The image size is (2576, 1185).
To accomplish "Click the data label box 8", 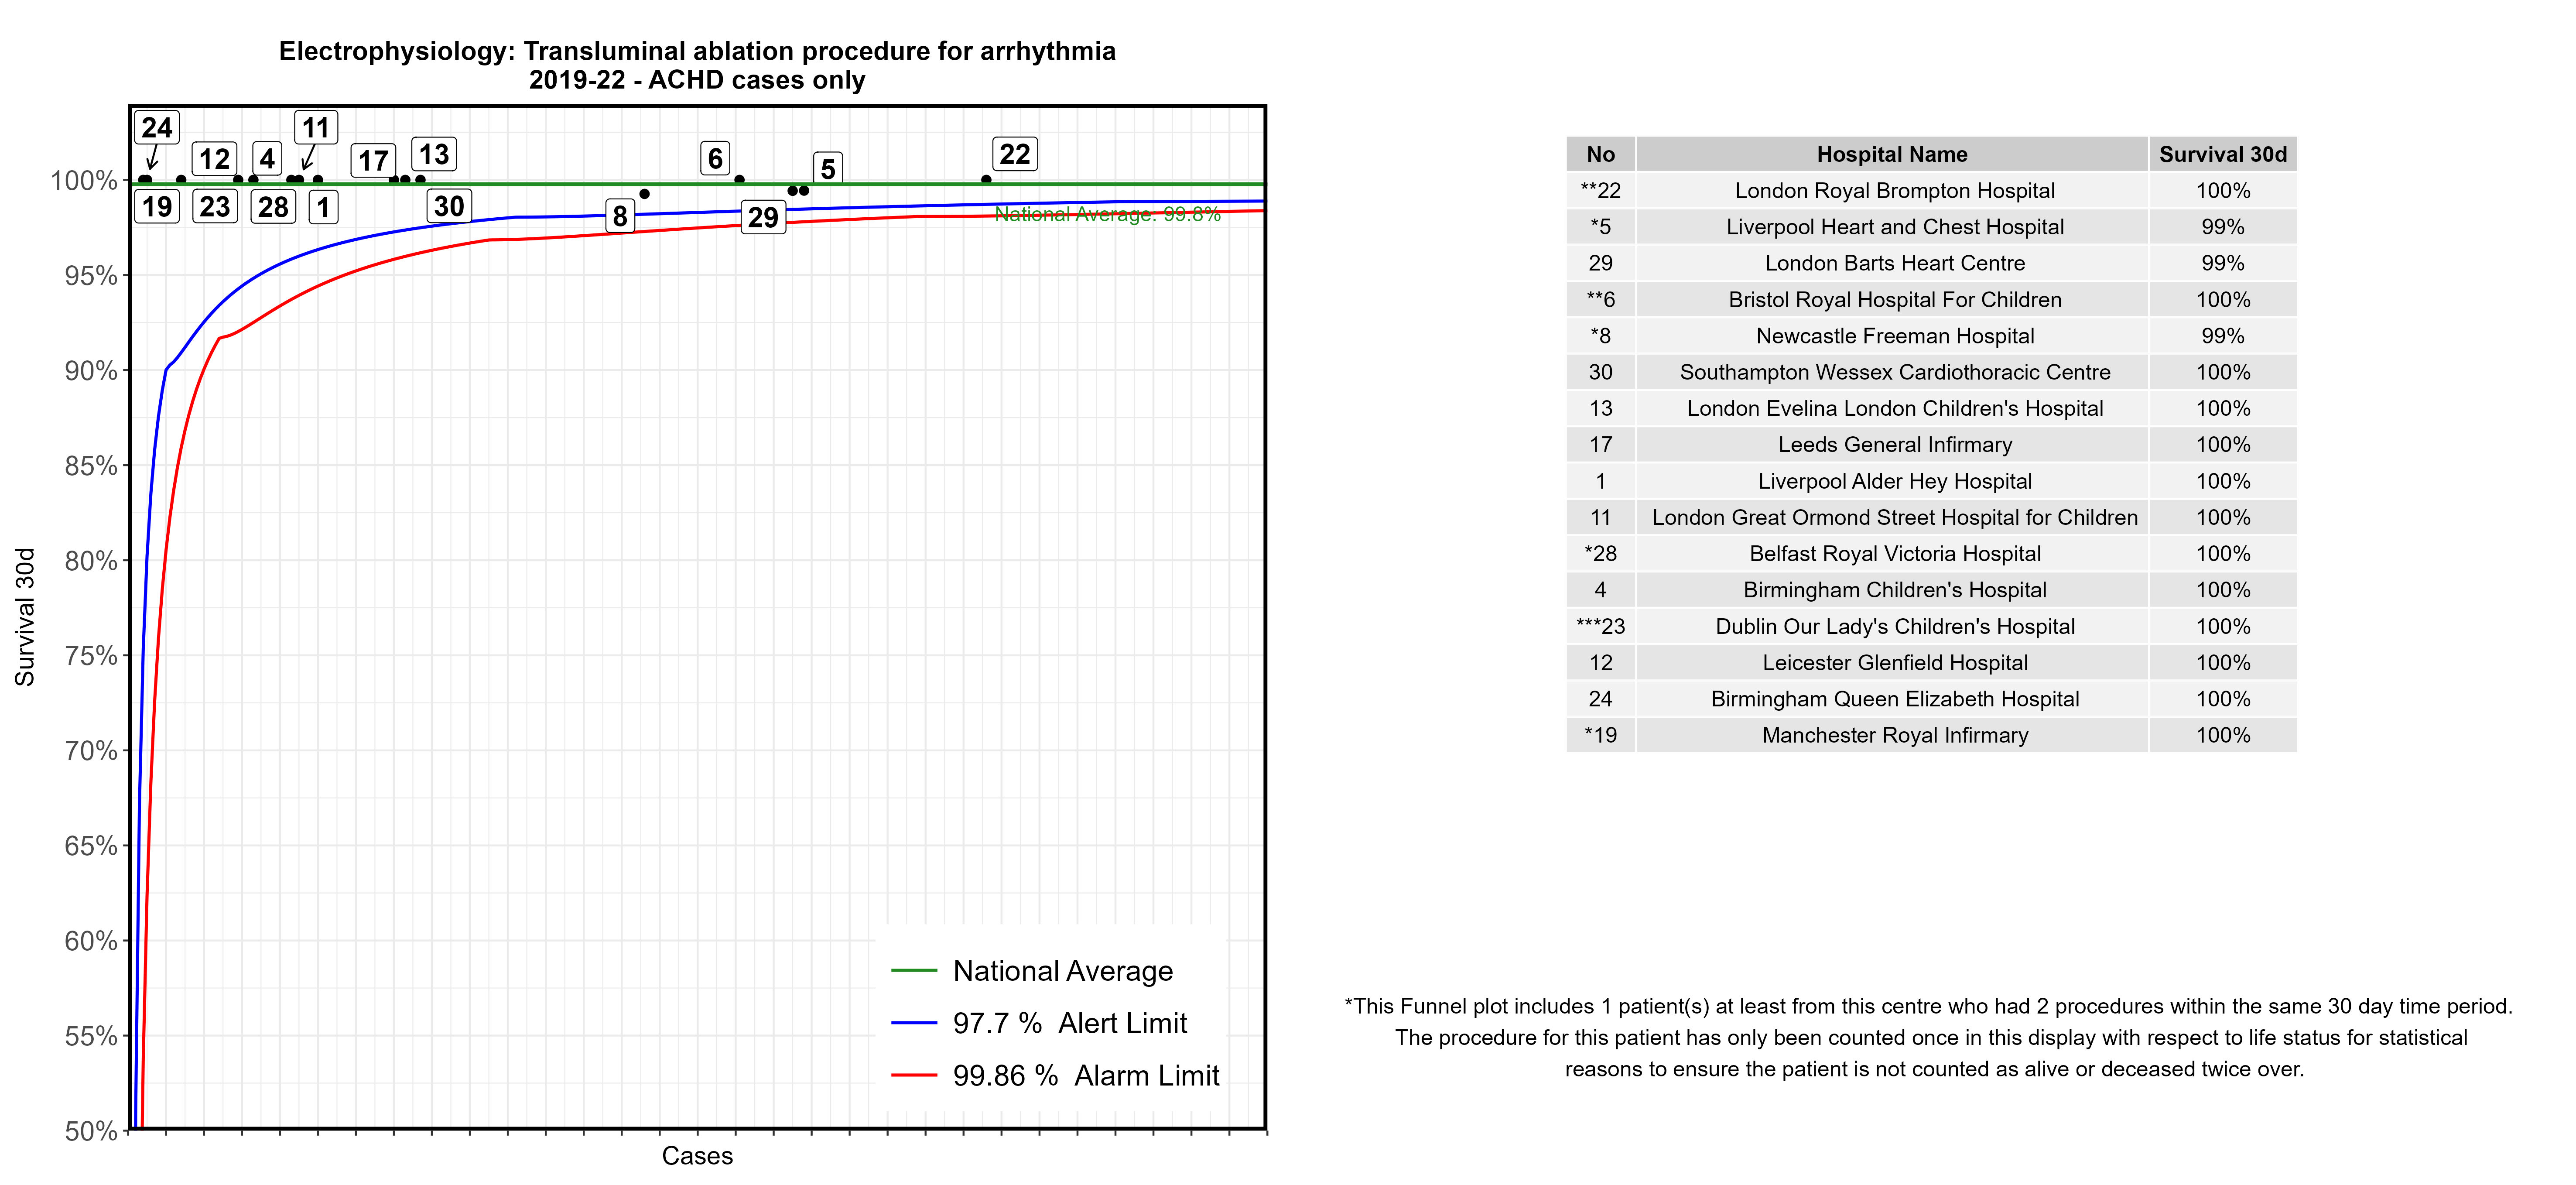I will [x=620, y=215].
